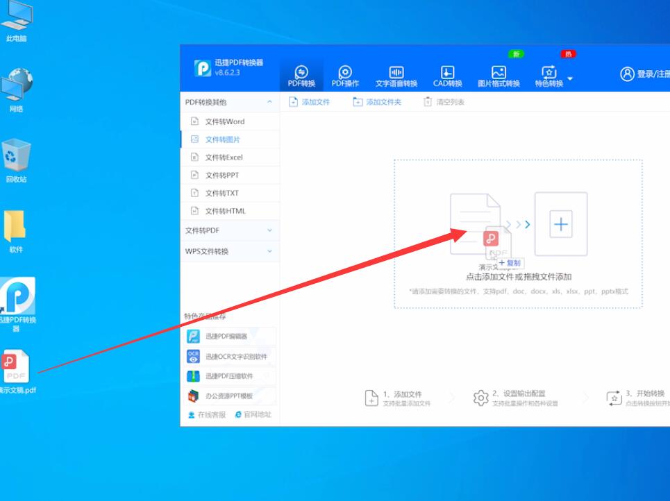670x501 pixels.
Task: Click the 文件转Excel page icon
Action: tap(194, 158)
